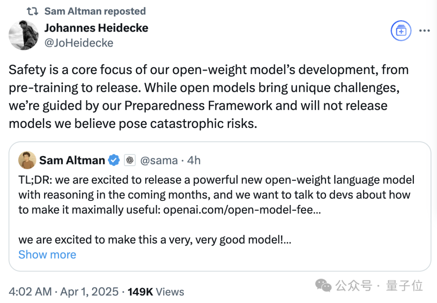
Task: Click the main tweet text about safety
Action: (208, 96)
